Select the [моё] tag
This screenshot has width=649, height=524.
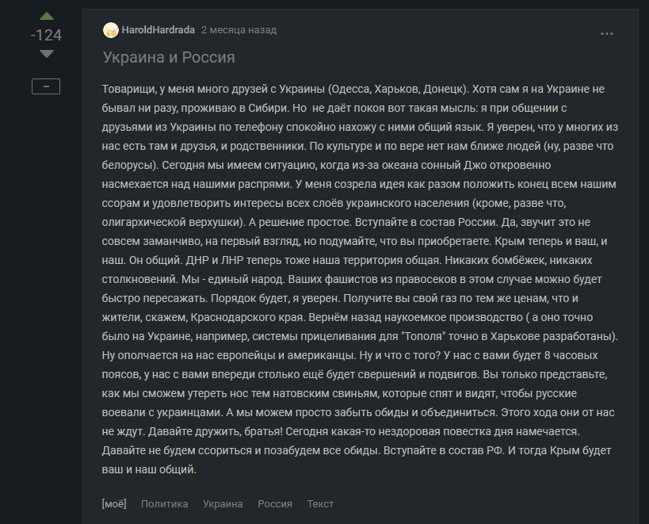coord(114,503)
